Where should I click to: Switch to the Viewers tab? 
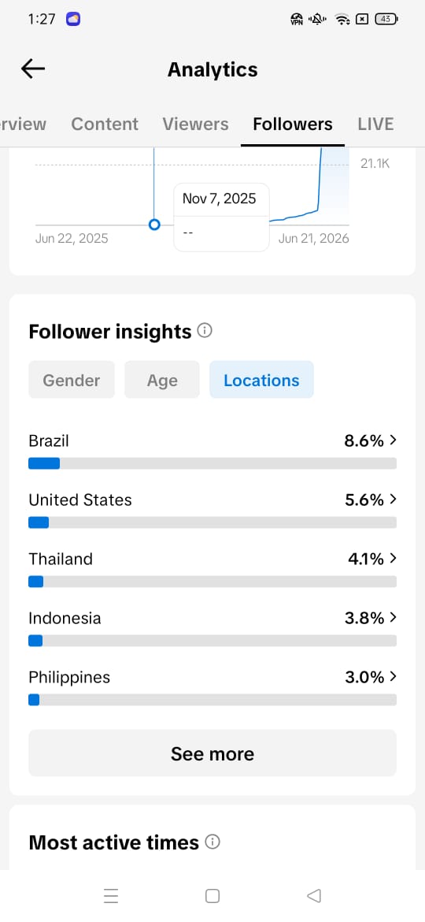coord(195,124)
